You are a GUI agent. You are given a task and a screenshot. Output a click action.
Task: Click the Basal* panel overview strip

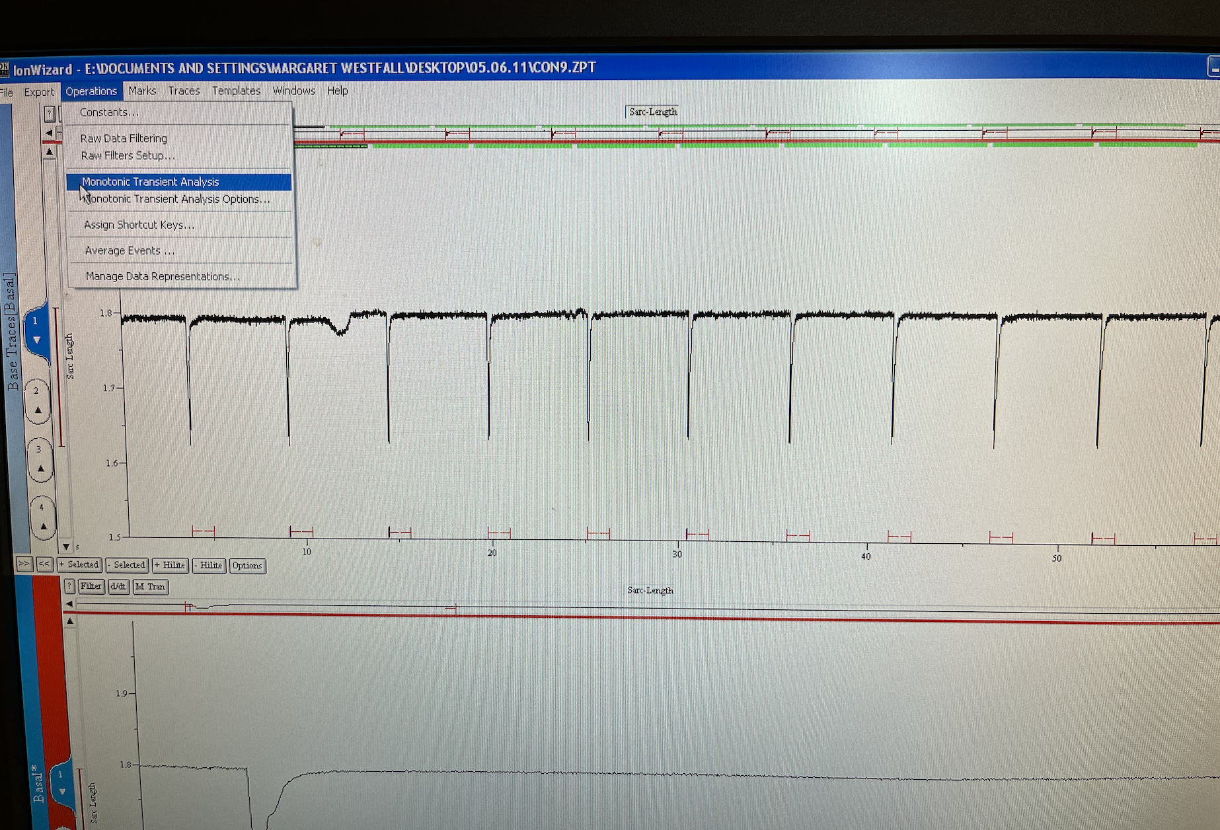pos(648,607)
